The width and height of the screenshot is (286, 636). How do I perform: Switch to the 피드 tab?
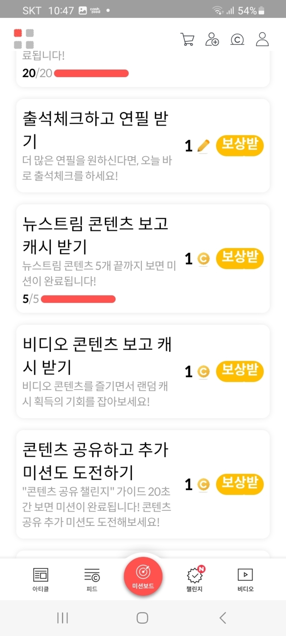click(92, 579)
